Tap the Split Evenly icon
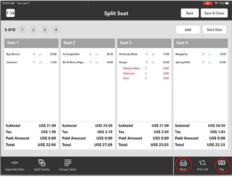The width and height of the screenshot is (232, 177). pos(42,163)
